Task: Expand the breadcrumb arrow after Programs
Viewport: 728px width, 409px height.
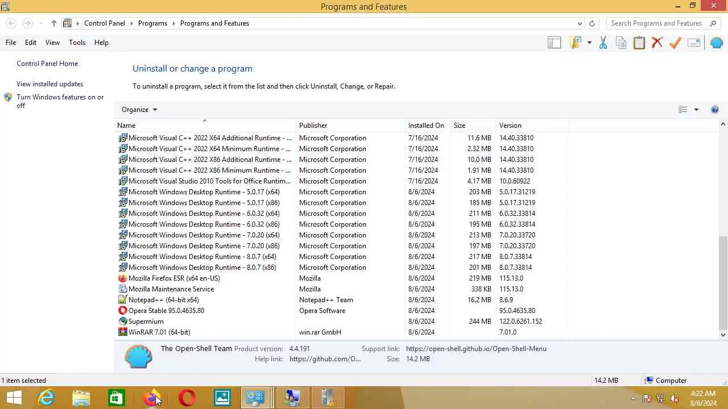Action: pyautogui.click(x=173, y=23)
